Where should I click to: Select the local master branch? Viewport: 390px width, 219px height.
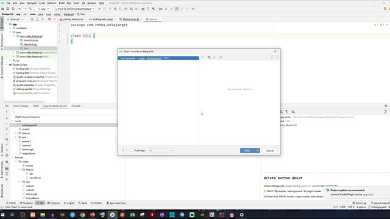click(x=26, y=129)
